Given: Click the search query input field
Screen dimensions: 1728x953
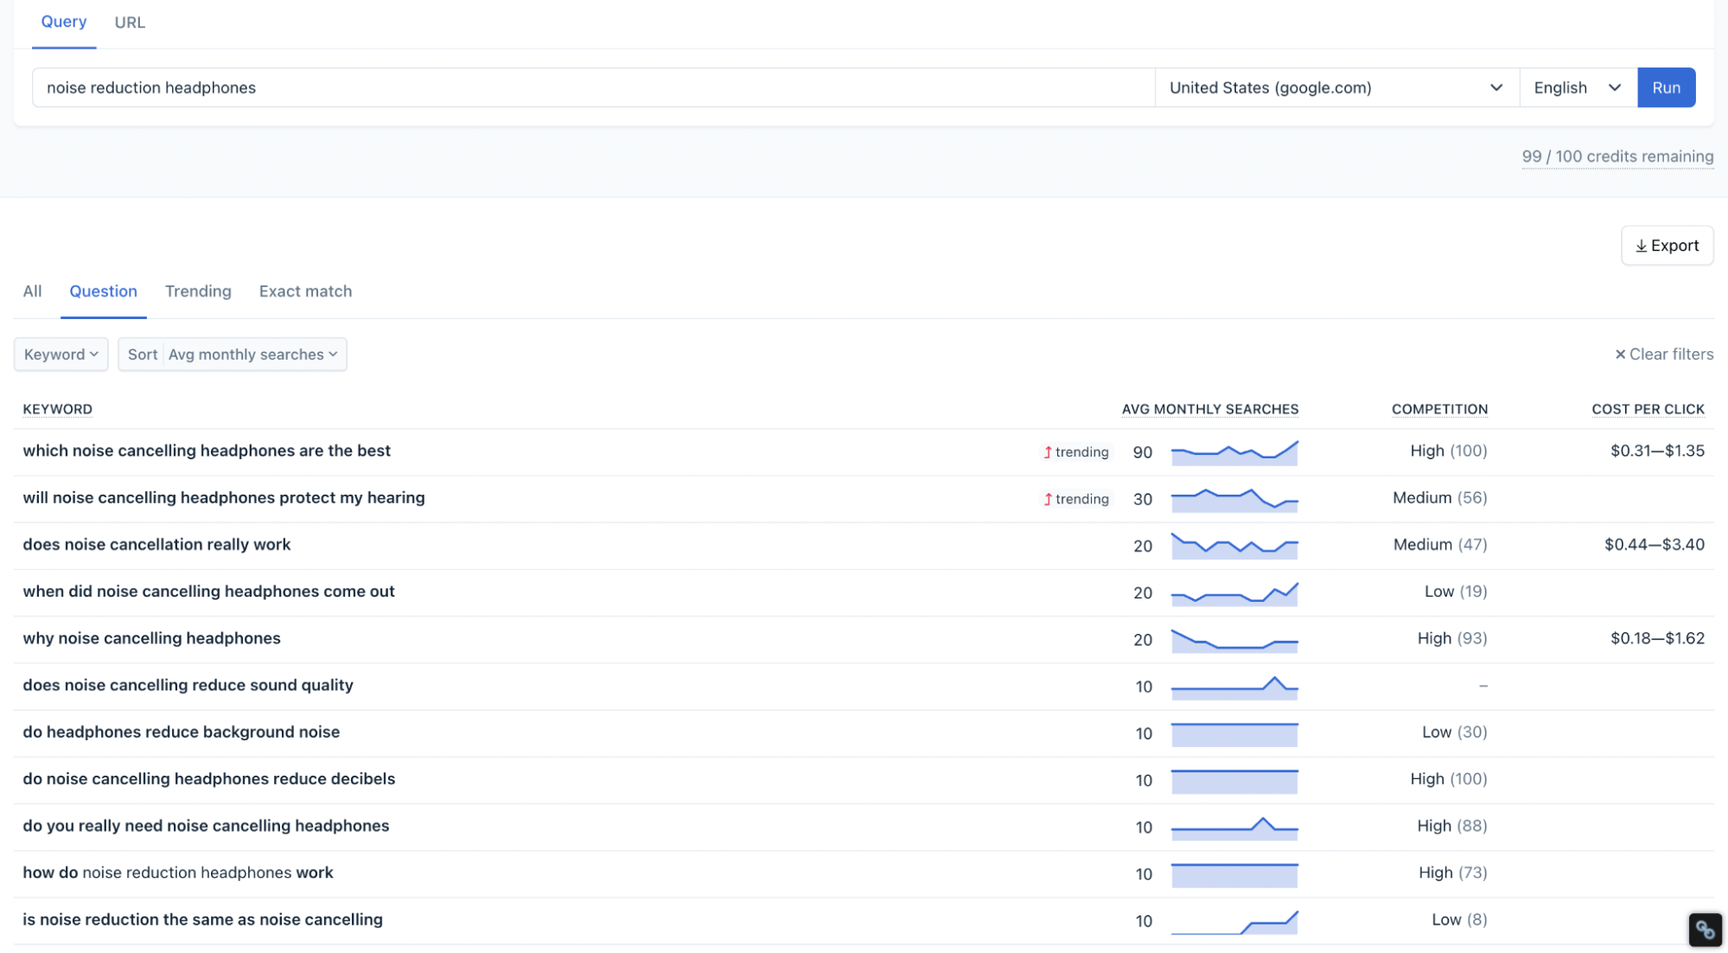Looking at the screenshot, I should pyautogui.click(x=593, y=87).
